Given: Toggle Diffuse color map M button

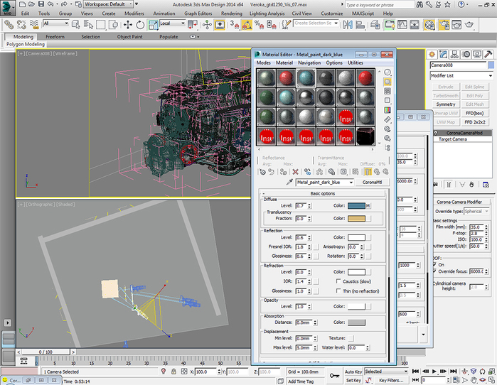Looking at the screenshot, I should [x=368, y=206].
